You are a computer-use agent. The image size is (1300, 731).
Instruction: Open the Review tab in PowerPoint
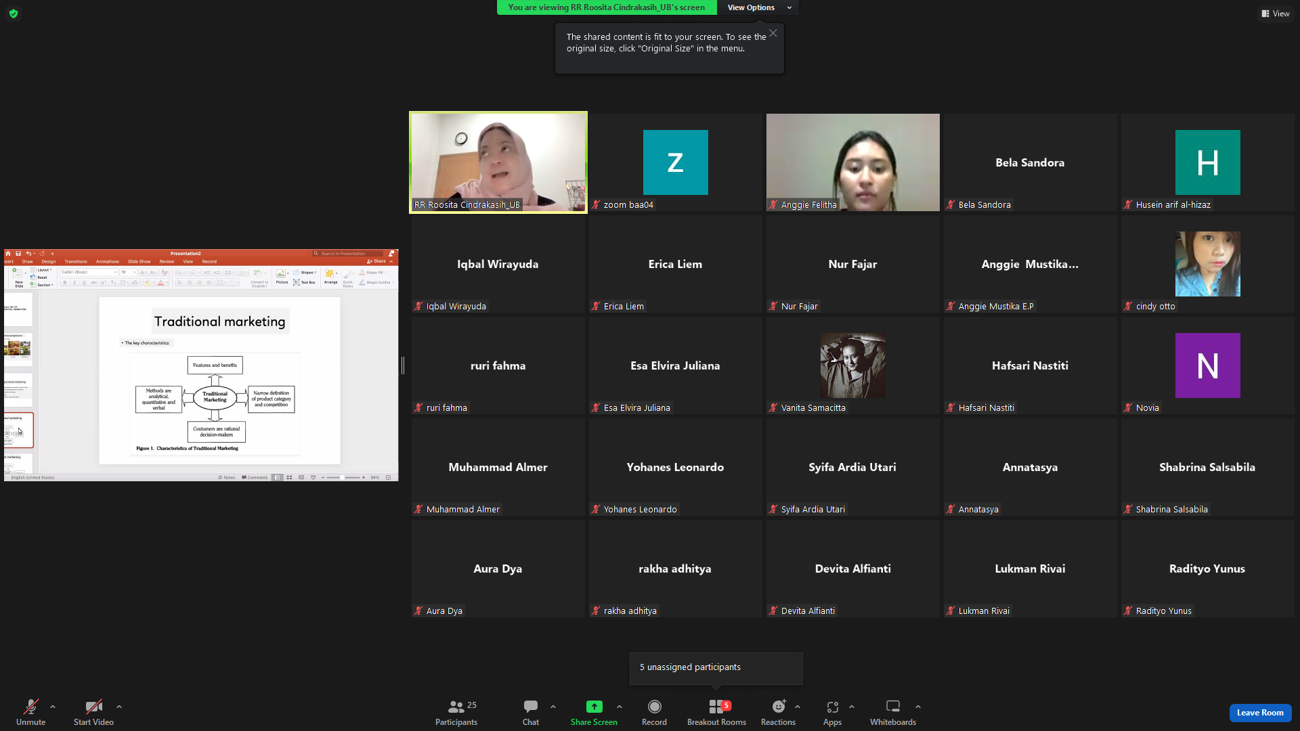[167, 261]
